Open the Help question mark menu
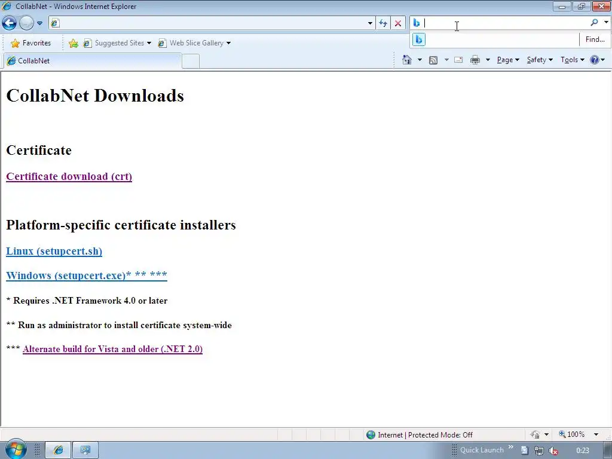 click(597, 60)
